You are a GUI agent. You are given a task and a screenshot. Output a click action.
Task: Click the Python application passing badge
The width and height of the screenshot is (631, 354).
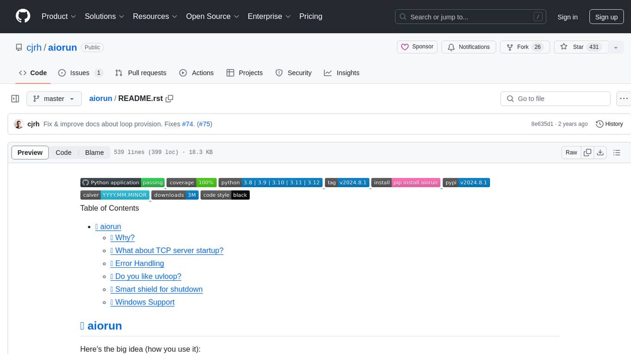tap(122, 183)
